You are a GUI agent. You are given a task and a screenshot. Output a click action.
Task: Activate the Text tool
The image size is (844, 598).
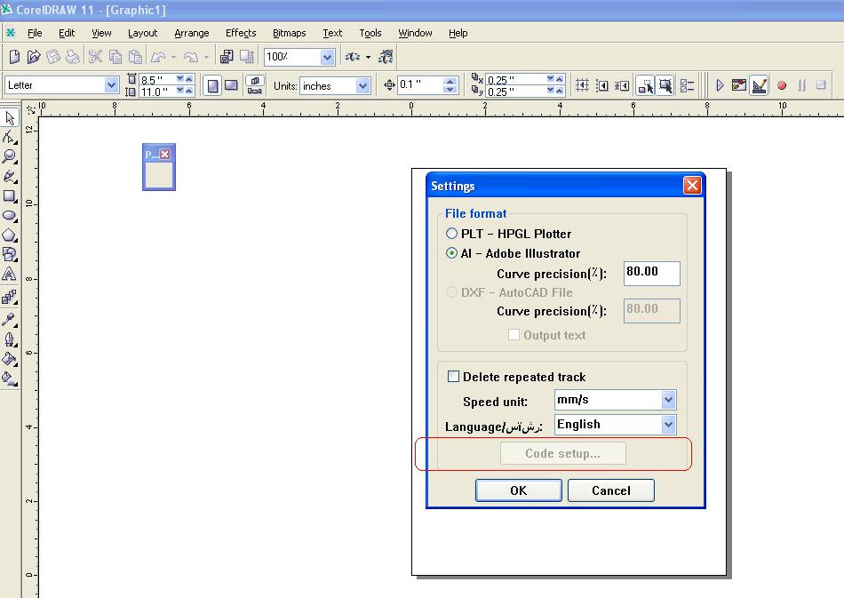10,275
